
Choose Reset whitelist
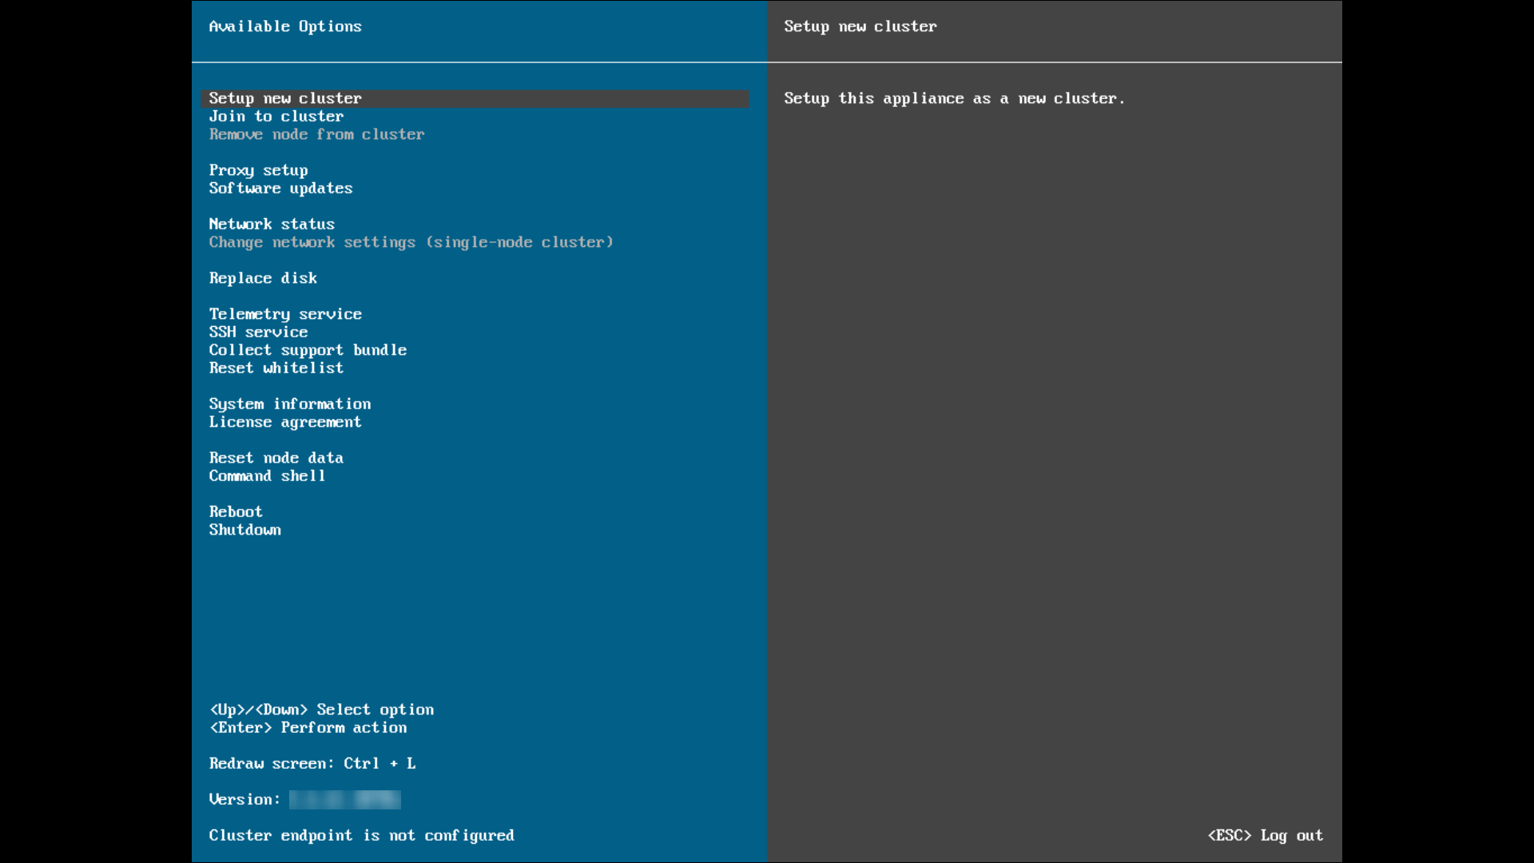[276, 368]
